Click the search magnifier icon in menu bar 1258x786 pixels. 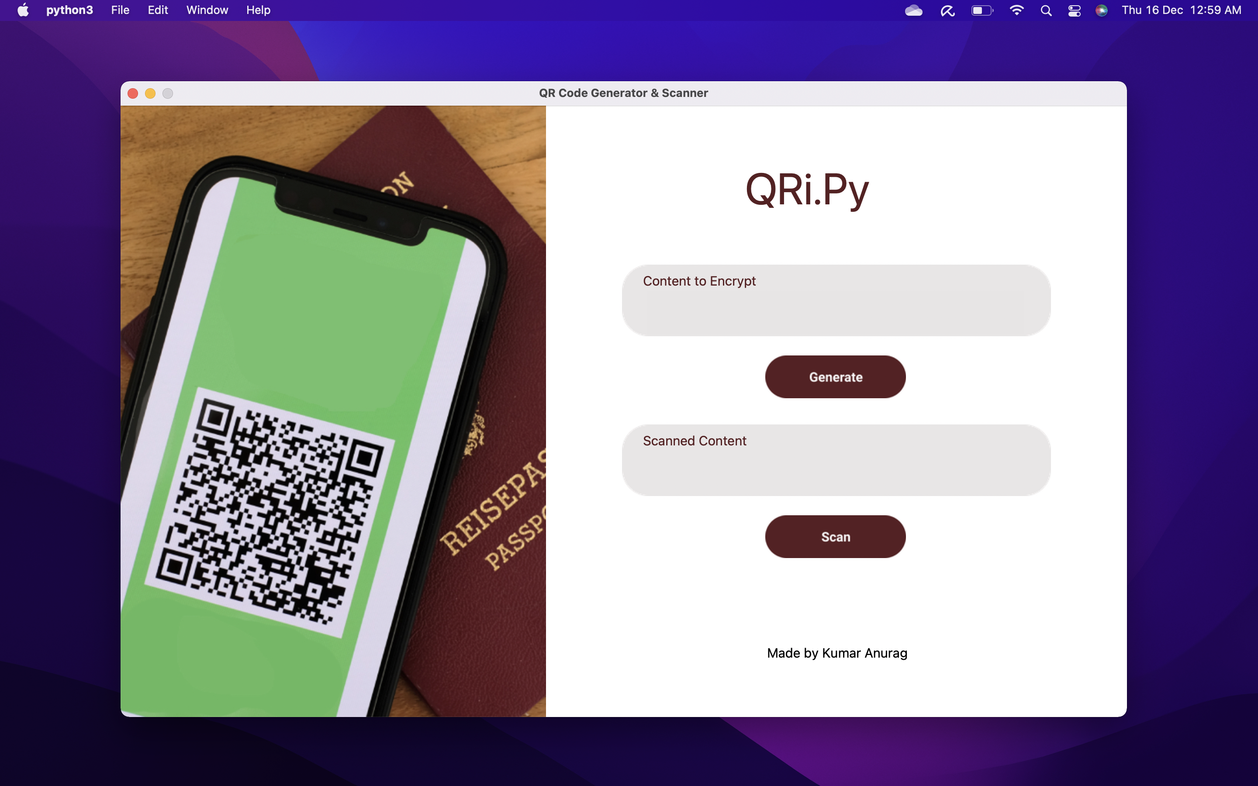pos(1044,11)
